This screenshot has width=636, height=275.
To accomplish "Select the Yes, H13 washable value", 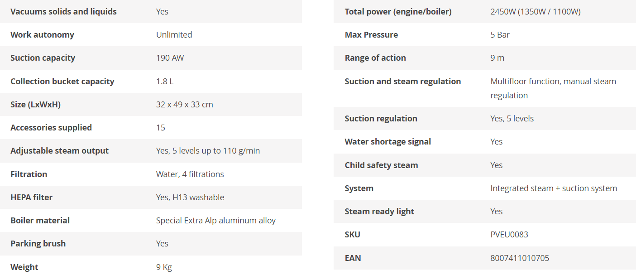I will point(190,198).
